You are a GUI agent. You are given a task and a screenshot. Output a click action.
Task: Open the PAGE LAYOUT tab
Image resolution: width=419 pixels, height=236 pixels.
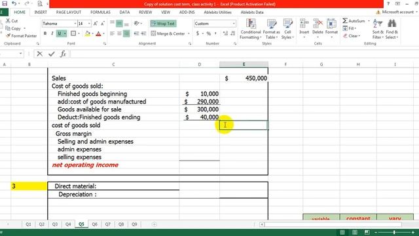click(x=69, y=12)
